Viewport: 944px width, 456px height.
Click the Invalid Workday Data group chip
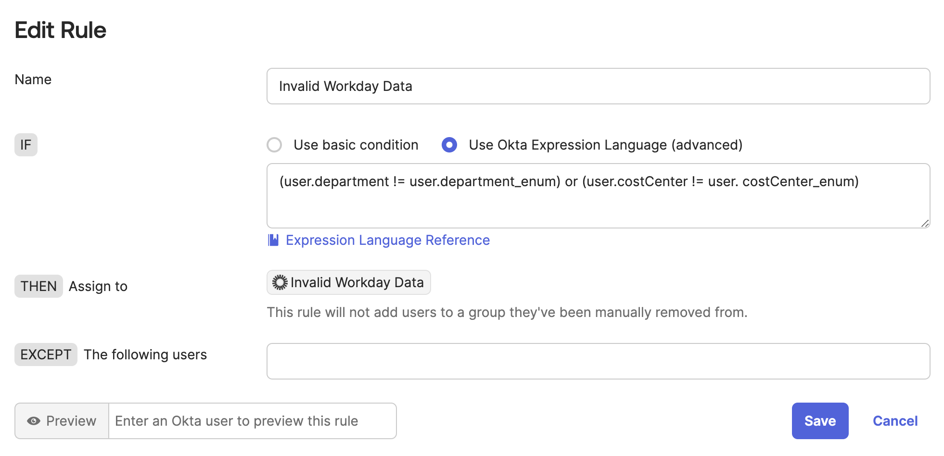(349, 282)
